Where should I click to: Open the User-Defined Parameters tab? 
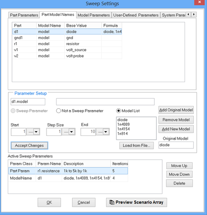click(136, 15)
